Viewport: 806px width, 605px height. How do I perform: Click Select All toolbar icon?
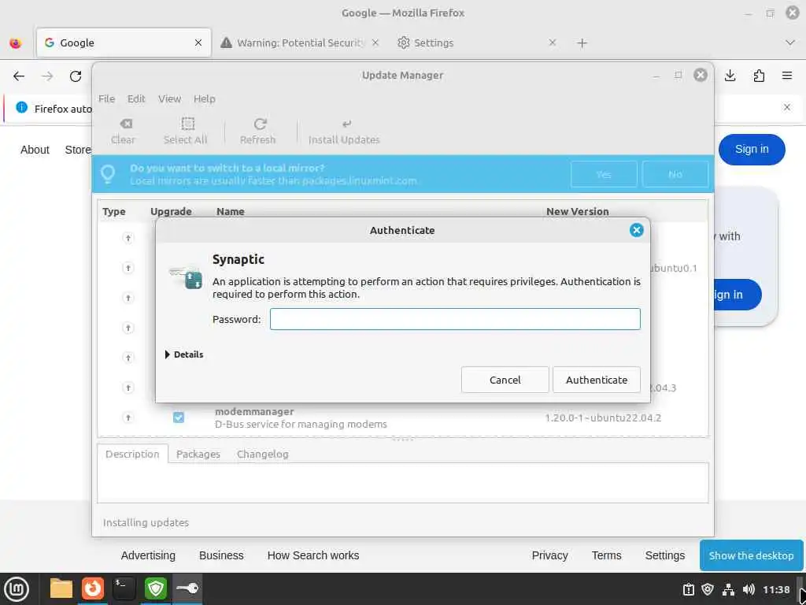(186, 132)
